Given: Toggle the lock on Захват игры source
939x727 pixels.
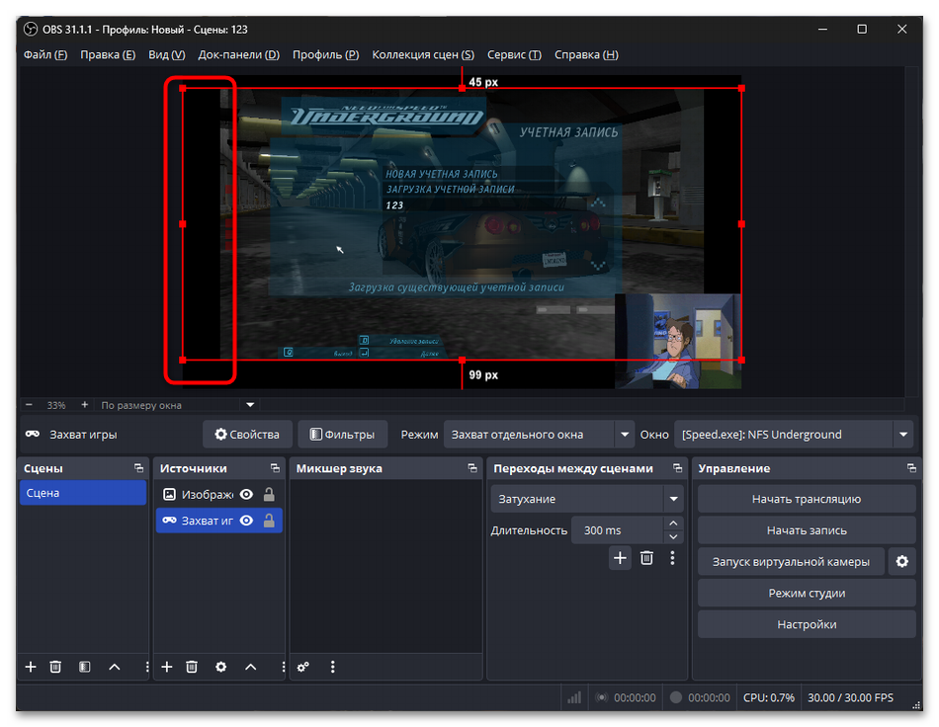Looking at the screenshot, I should [x=269, y=521].
